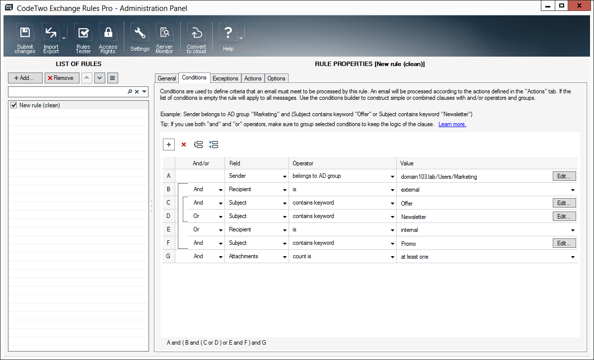Add a new condition with plus icon

(x=169, y=144)
